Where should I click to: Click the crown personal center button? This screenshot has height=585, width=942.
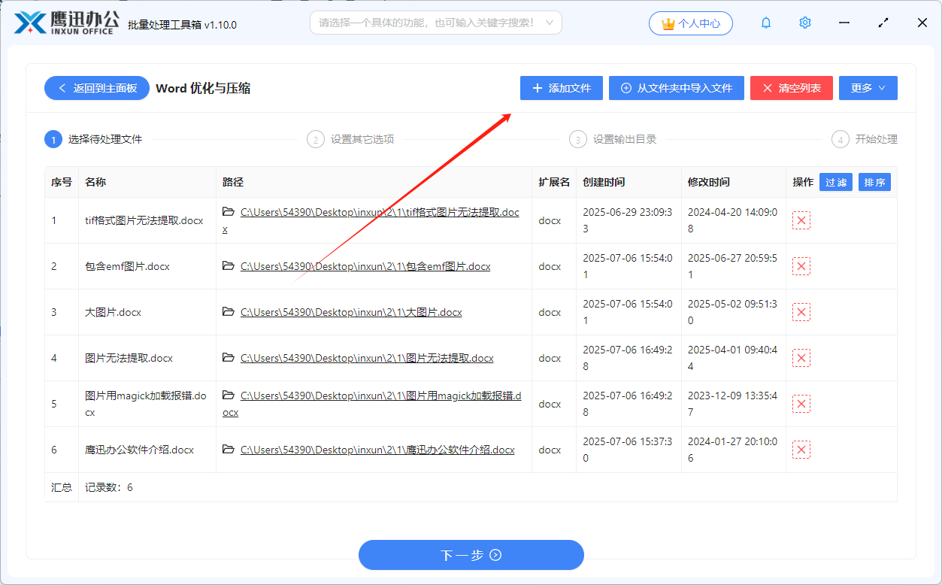691,23
